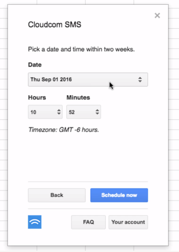Click the blue Schedule now button
The width and height of the screenshot is (179, 252).
point(119,195)
